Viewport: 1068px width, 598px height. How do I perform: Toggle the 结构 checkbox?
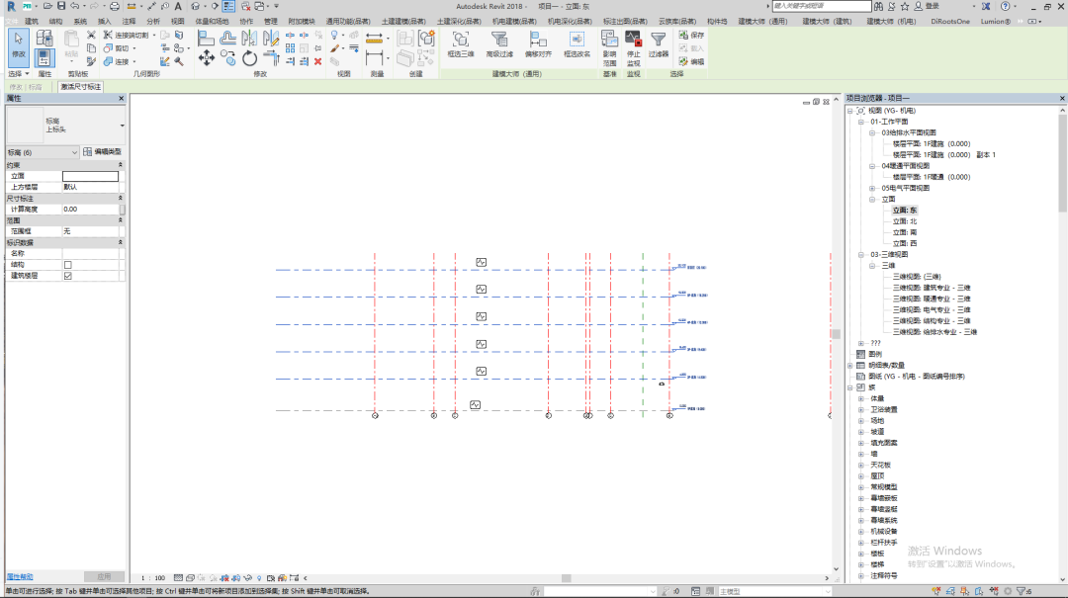coord(67,265)
